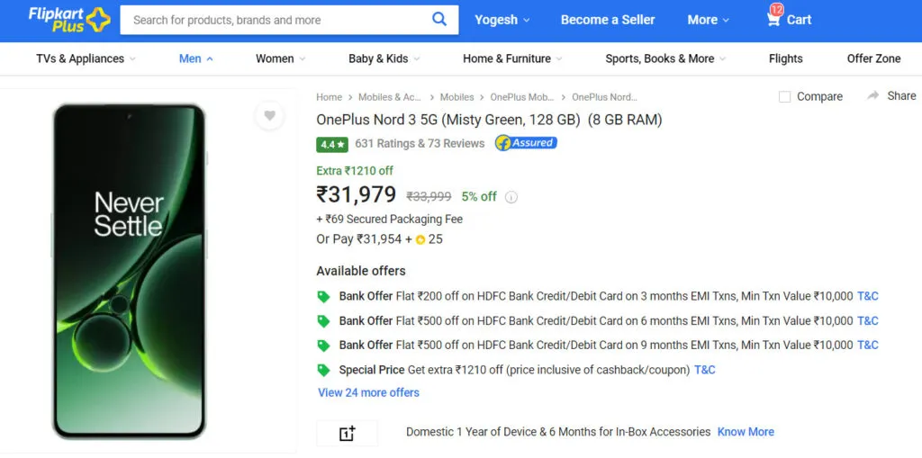Open T&C for Special Price offer

[705, 371]
